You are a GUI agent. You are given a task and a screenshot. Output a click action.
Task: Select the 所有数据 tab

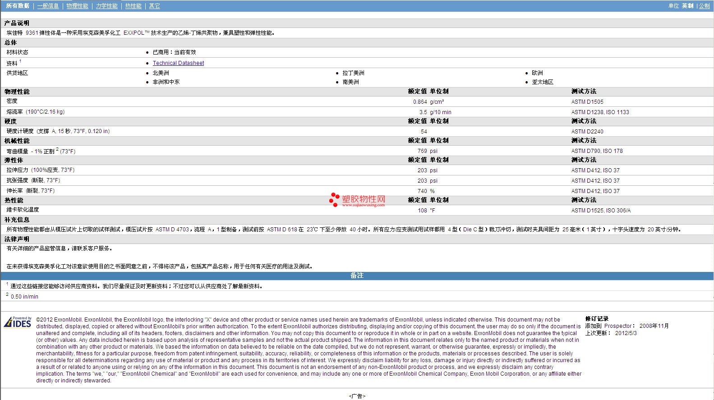pyautogui.click(x=18, y=6)
